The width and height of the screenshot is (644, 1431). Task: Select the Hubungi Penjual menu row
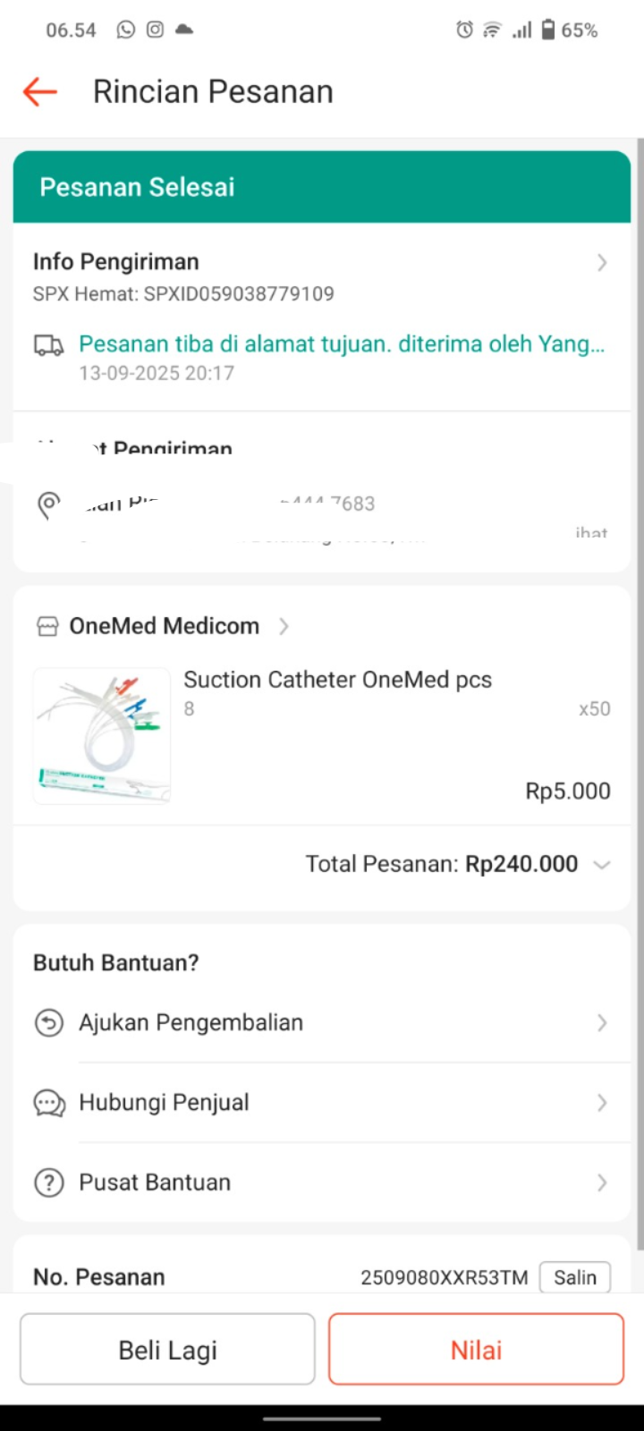tap(322, 1103)
